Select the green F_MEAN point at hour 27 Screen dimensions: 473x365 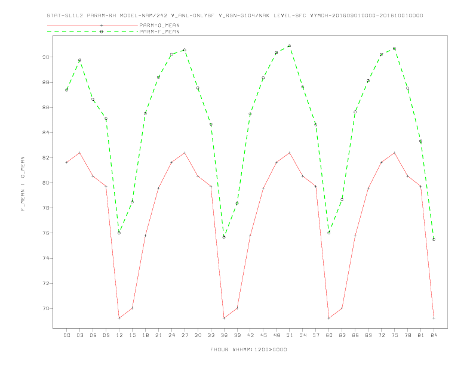[185, 50]
